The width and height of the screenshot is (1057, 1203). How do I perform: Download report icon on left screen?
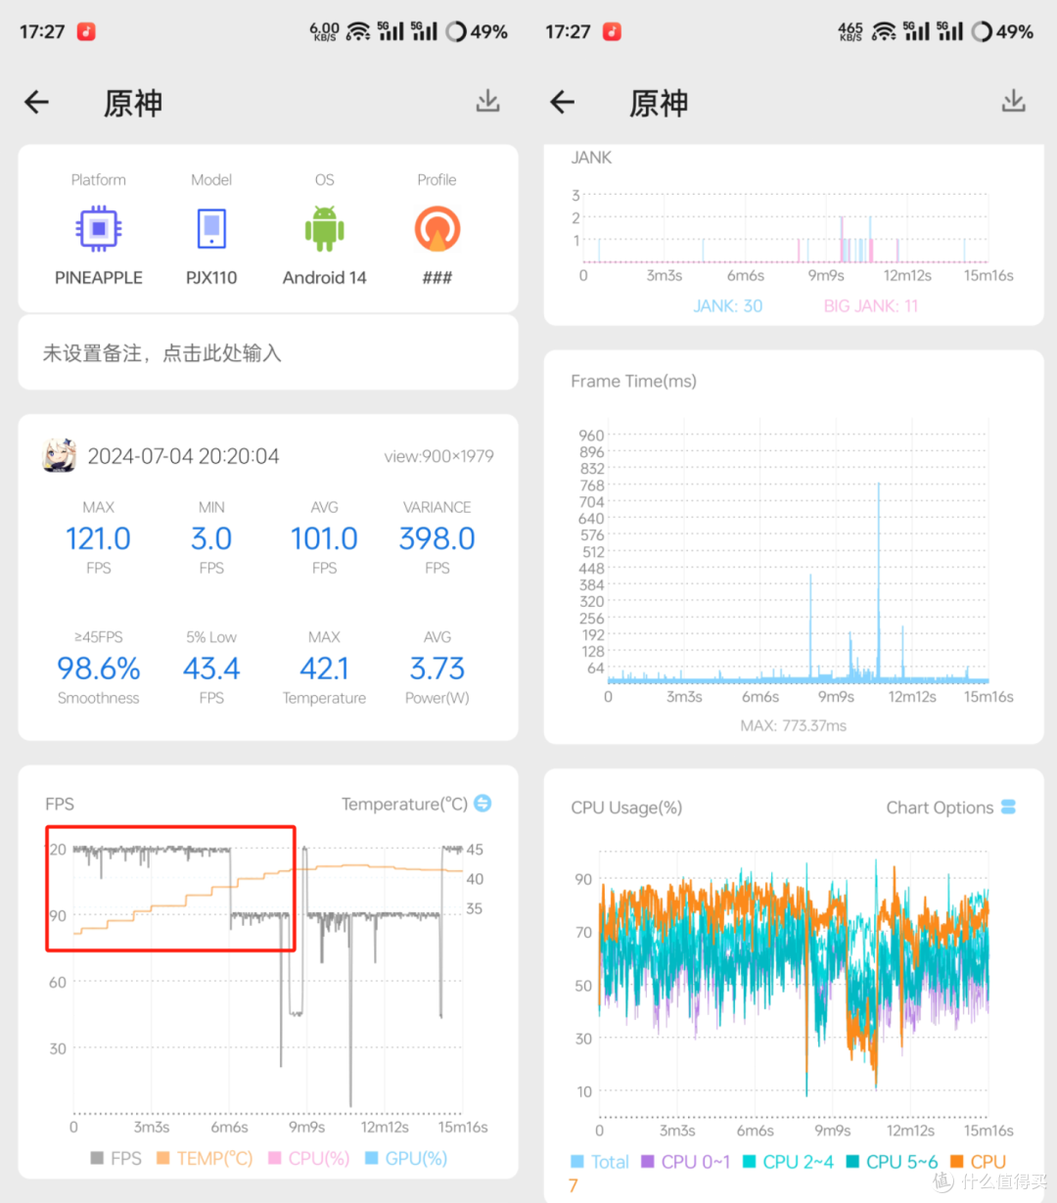[x=487, y=101]
